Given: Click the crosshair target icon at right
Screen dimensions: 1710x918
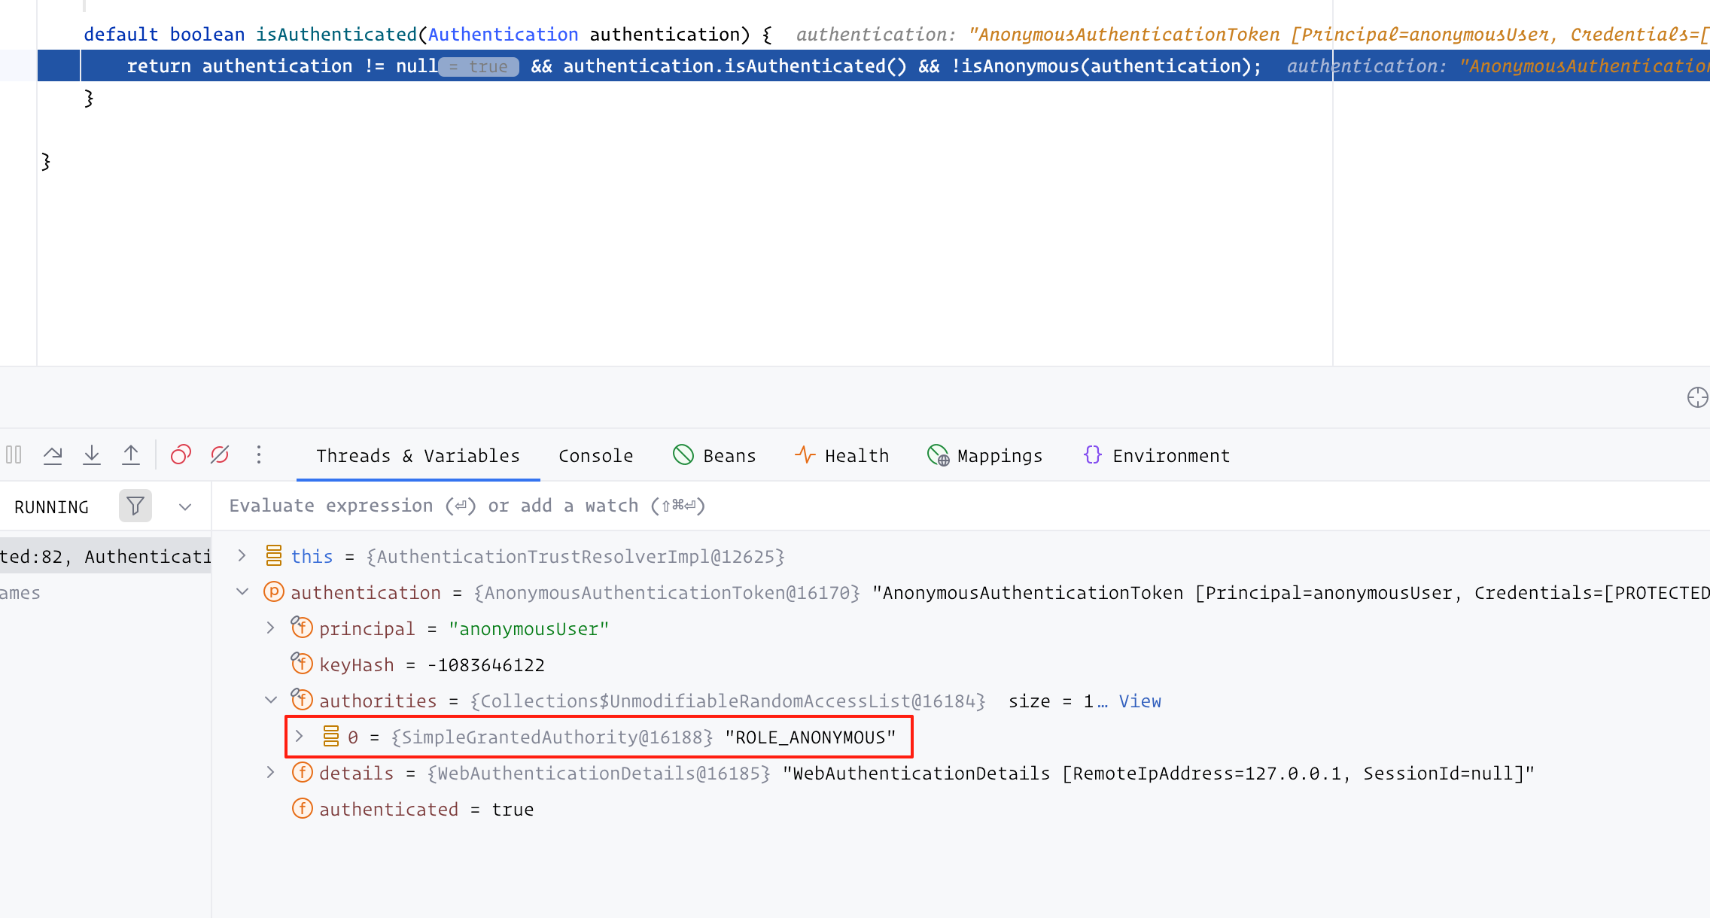Looking at the screenshot, I should pyautogui.click(x=1697, y=397).
